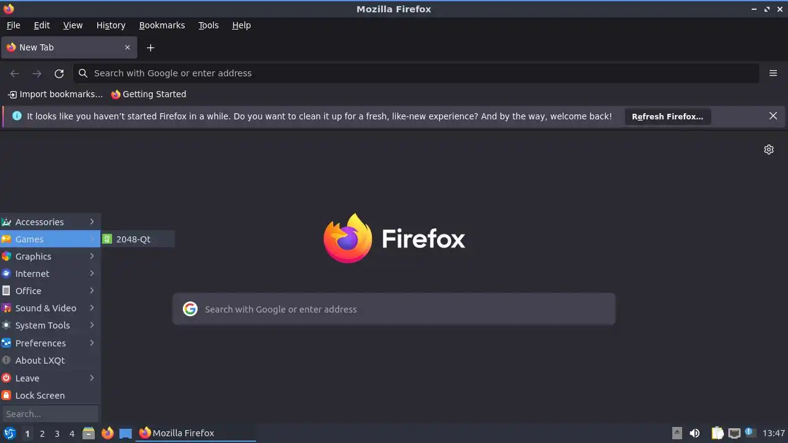Expand the Leave submenu
This screenshot has height=443, width=788.
[50, 378]
